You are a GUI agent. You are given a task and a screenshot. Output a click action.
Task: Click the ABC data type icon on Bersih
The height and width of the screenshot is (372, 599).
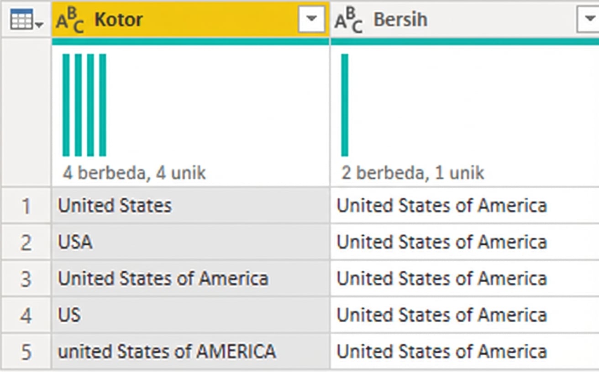pyautogui.click(x=348, y=19)
